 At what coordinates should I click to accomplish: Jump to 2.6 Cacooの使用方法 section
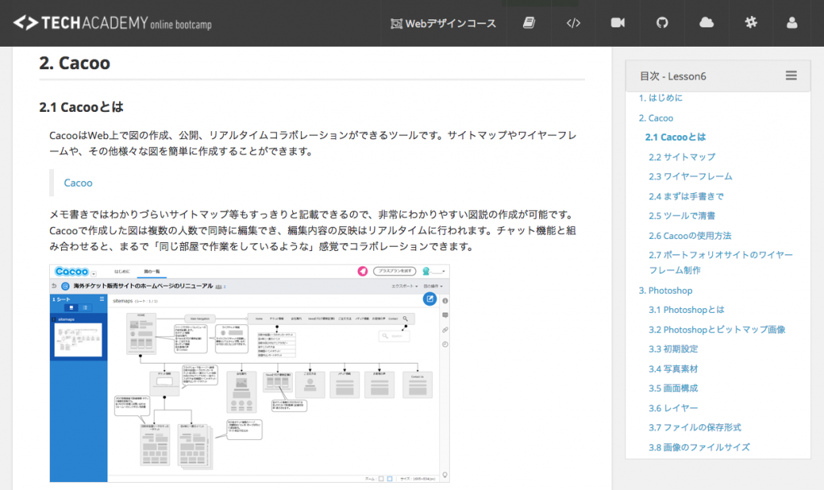tap(690, 236)
